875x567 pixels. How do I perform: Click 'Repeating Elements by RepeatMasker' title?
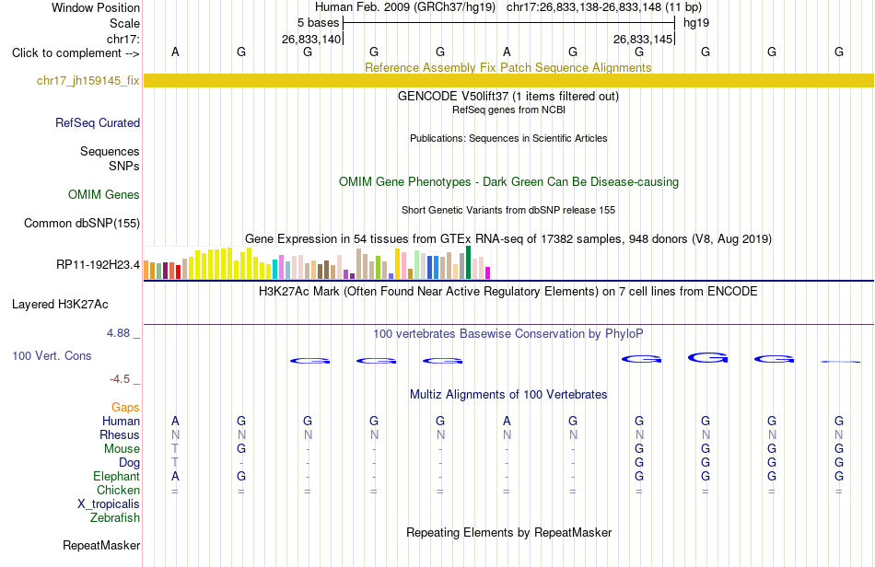pyautogui.click(x=509, y=532)
